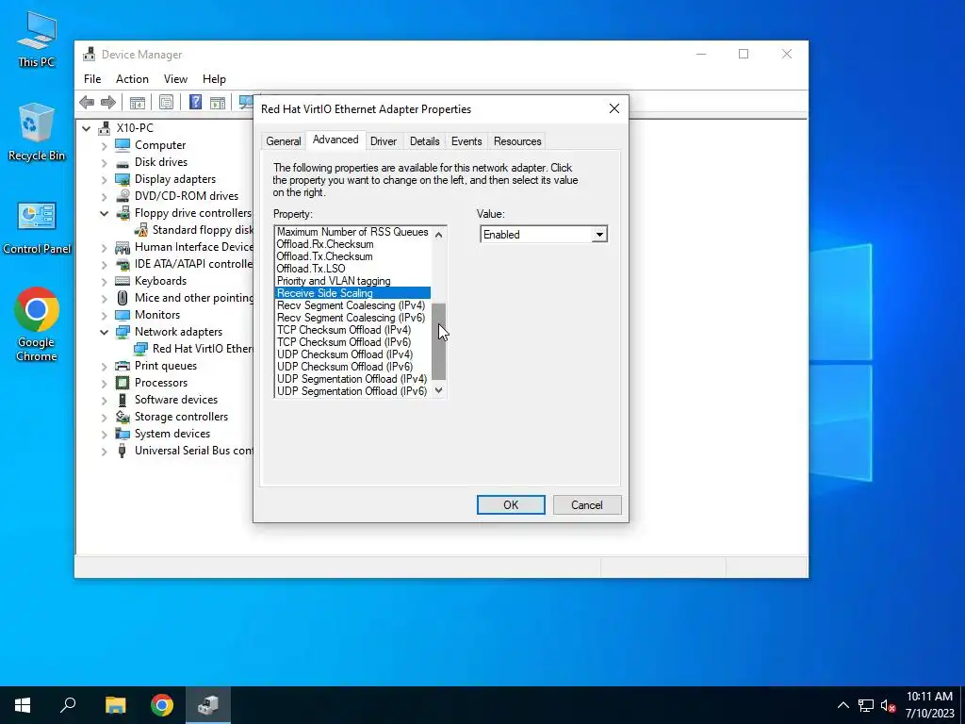Open This PC desktop icon
The width and height of the screenshot is (965, 724).
(37, 40)
